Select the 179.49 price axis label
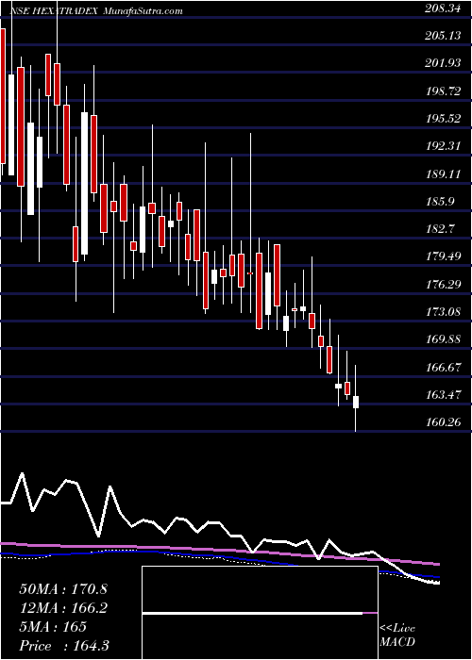 point(443,257)
